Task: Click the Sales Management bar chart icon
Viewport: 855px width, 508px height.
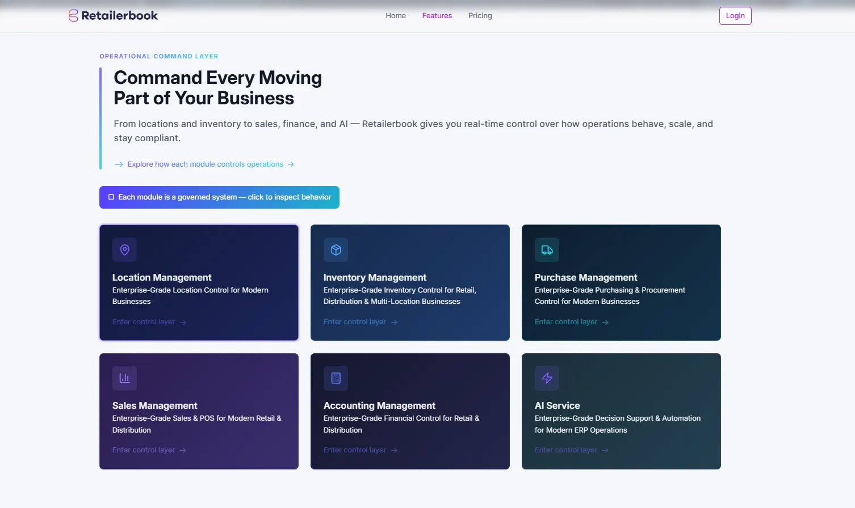Action: point(124,378)
